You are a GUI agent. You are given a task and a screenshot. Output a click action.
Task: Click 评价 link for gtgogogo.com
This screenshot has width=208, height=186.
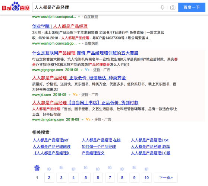coord(97,70)
